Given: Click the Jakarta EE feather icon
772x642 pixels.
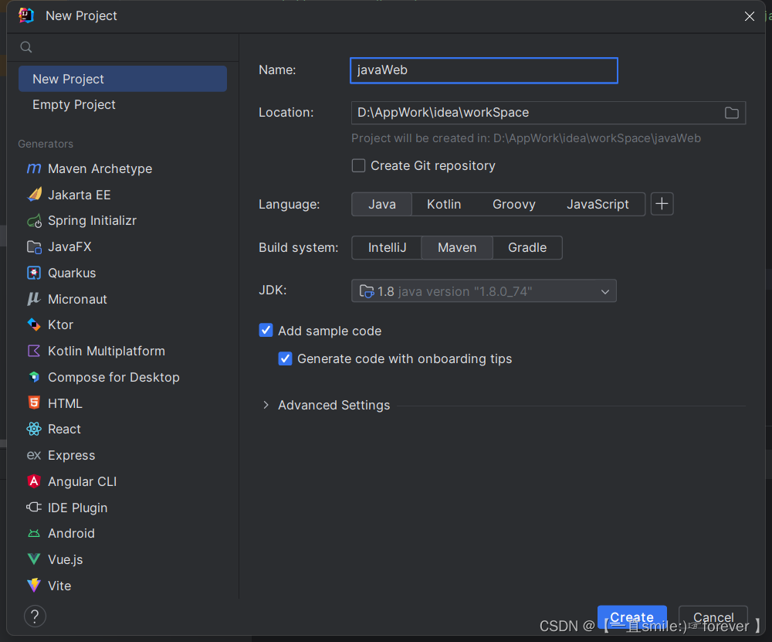Looking at the screenshot, I should click(35, 195).
